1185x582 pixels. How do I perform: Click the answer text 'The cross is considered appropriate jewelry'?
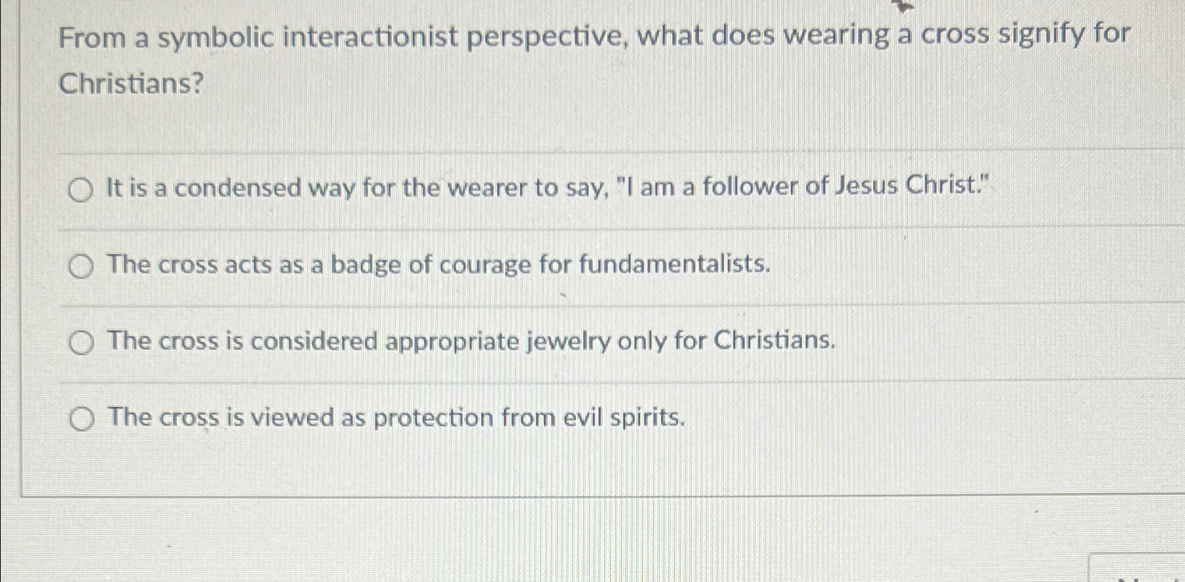click(471, 341)
